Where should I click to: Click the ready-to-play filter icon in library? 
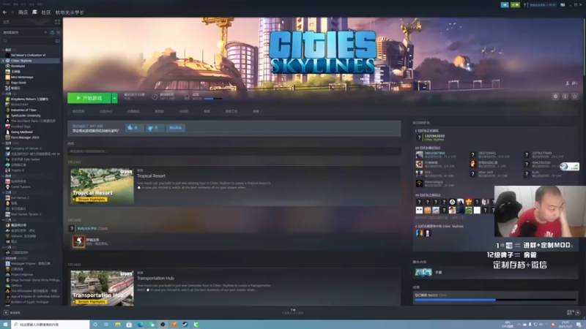[58, 32]
